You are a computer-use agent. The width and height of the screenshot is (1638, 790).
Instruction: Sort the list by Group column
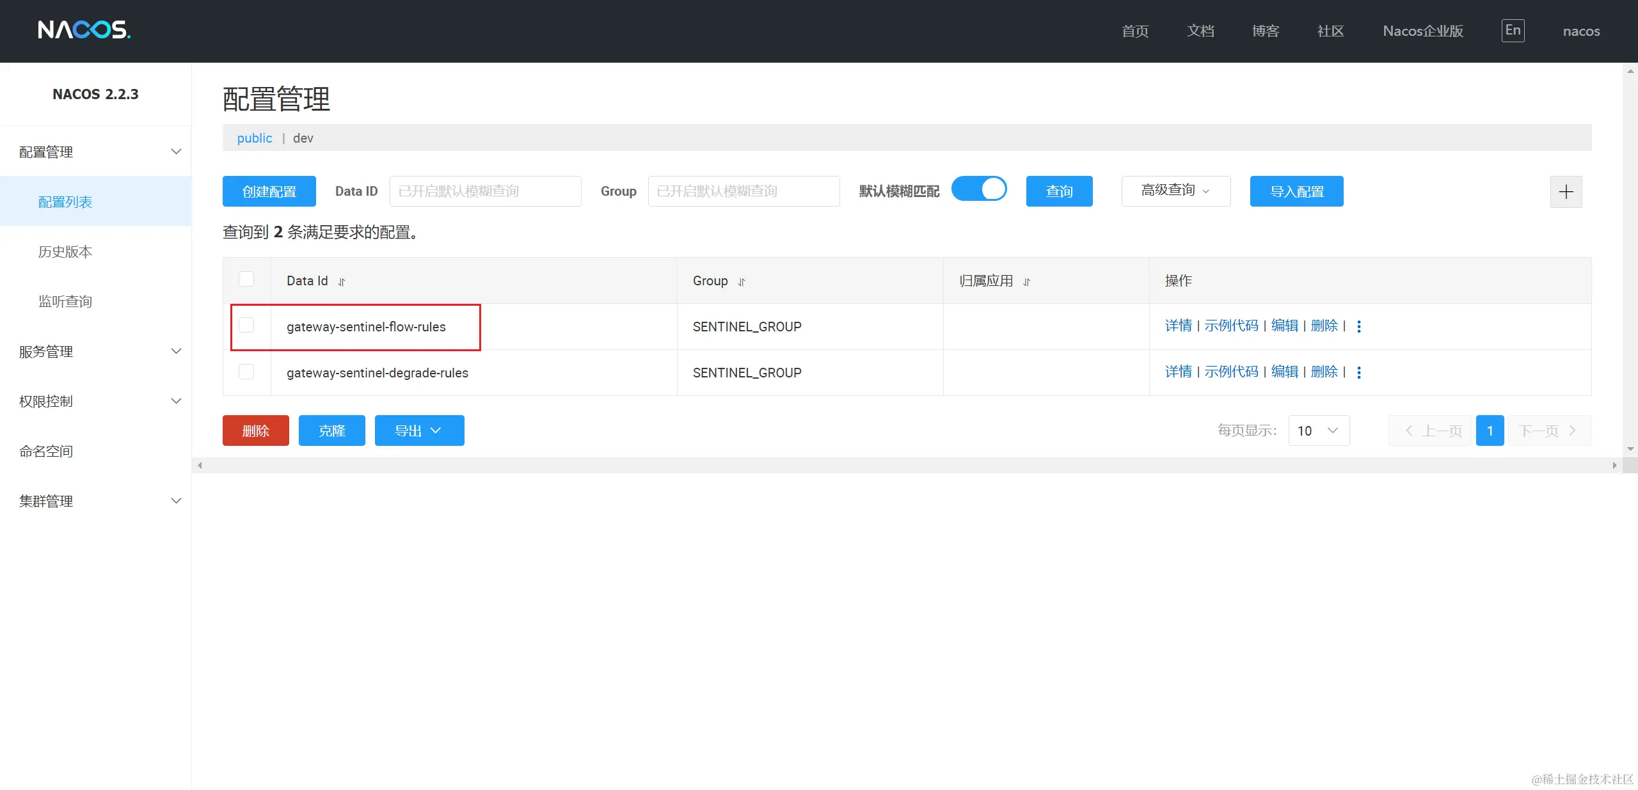[x=742, y=282]
